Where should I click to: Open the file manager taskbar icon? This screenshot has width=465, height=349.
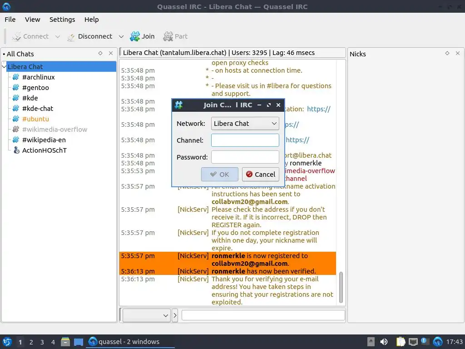click(65, 342)
